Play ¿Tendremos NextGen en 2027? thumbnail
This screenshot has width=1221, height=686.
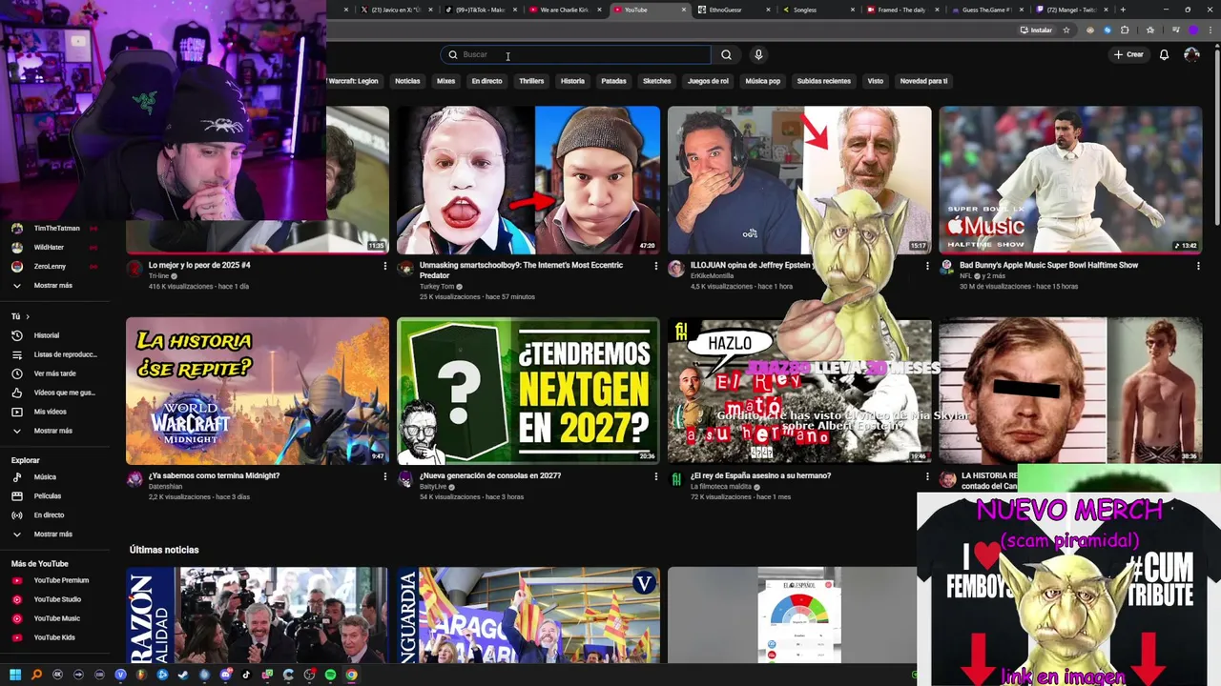click(x=528, y=391)
